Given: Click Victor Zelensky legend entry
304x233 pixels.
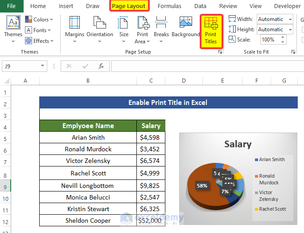Looking at the screenshot, I should pyautogui.click(x=267, y=196).
